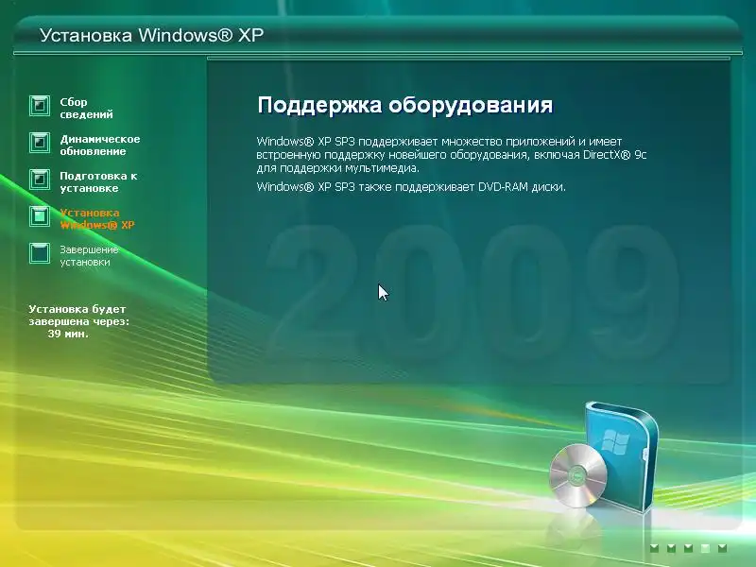Click the 'Динамическое обновление' step indicator box

[40, 143]
